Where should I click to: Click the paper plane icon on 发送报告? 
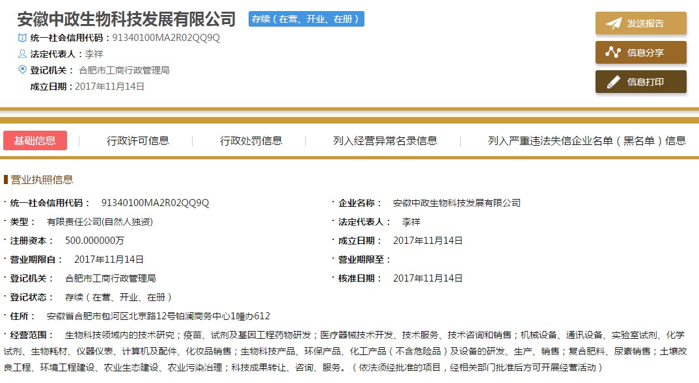(613, 23)
